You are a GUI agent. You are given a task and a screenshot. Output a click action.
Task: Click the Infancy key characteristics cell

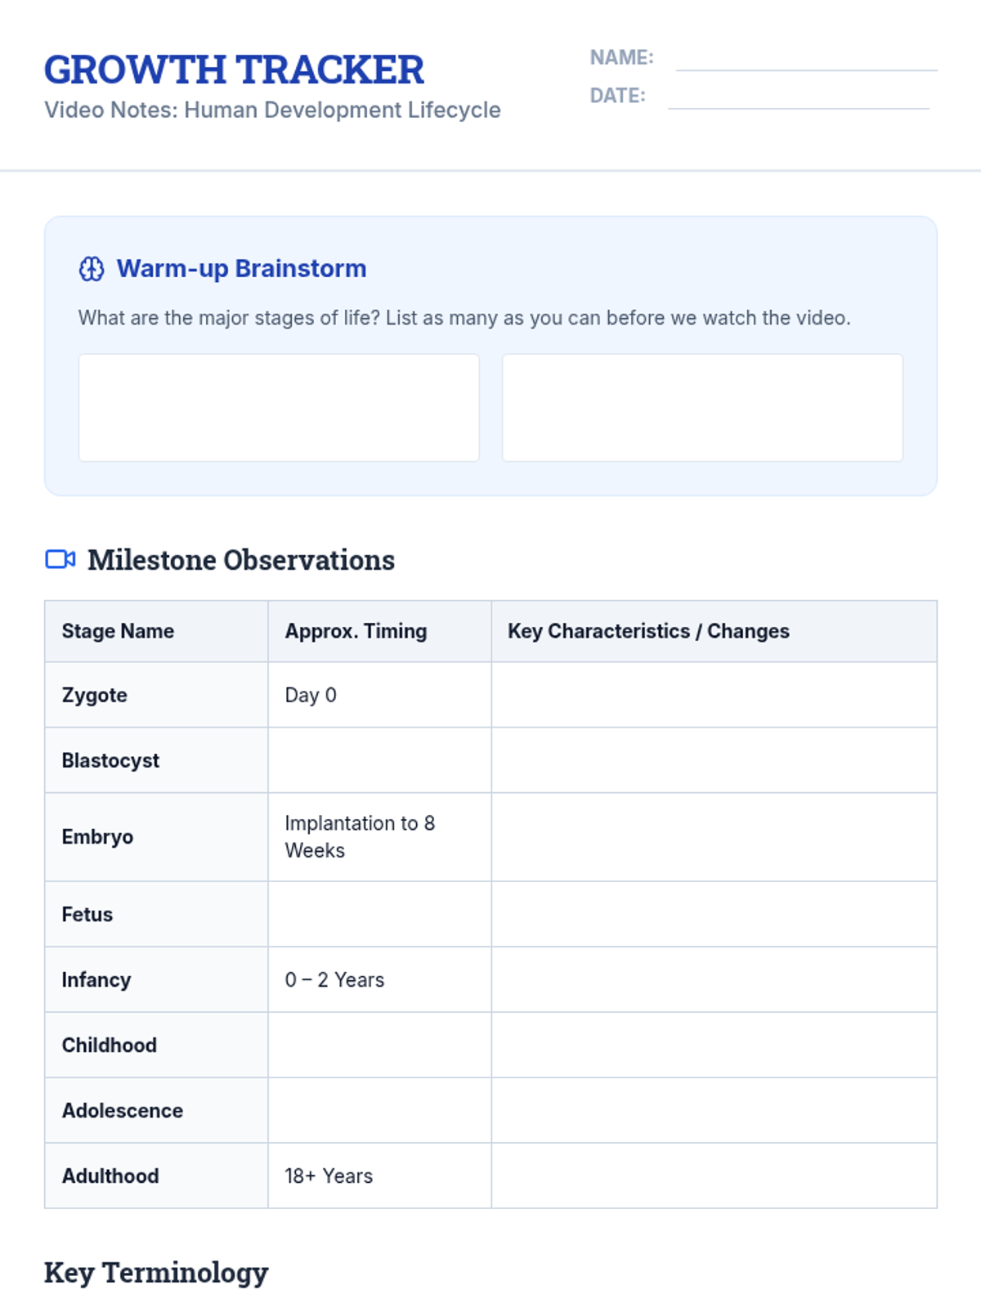714,979
